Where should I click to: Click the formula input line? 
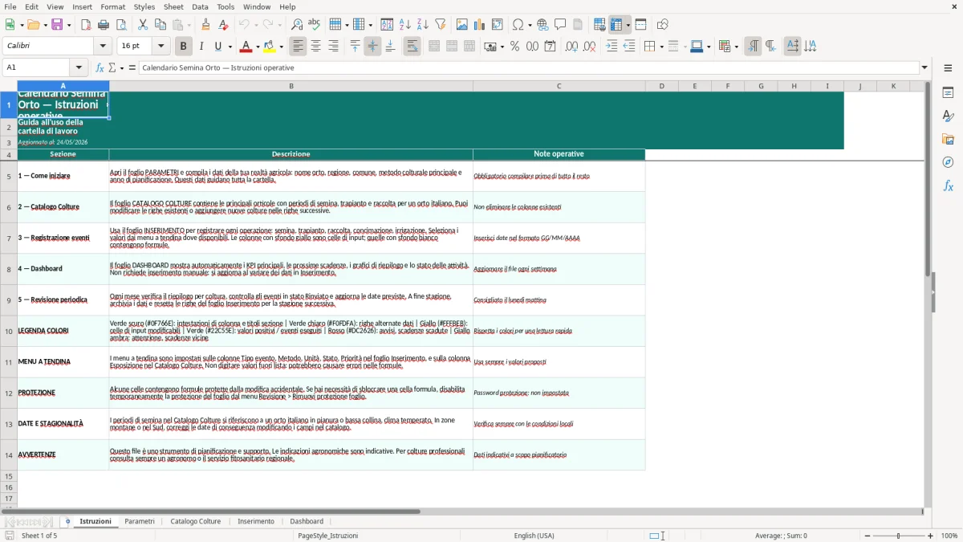529,67
